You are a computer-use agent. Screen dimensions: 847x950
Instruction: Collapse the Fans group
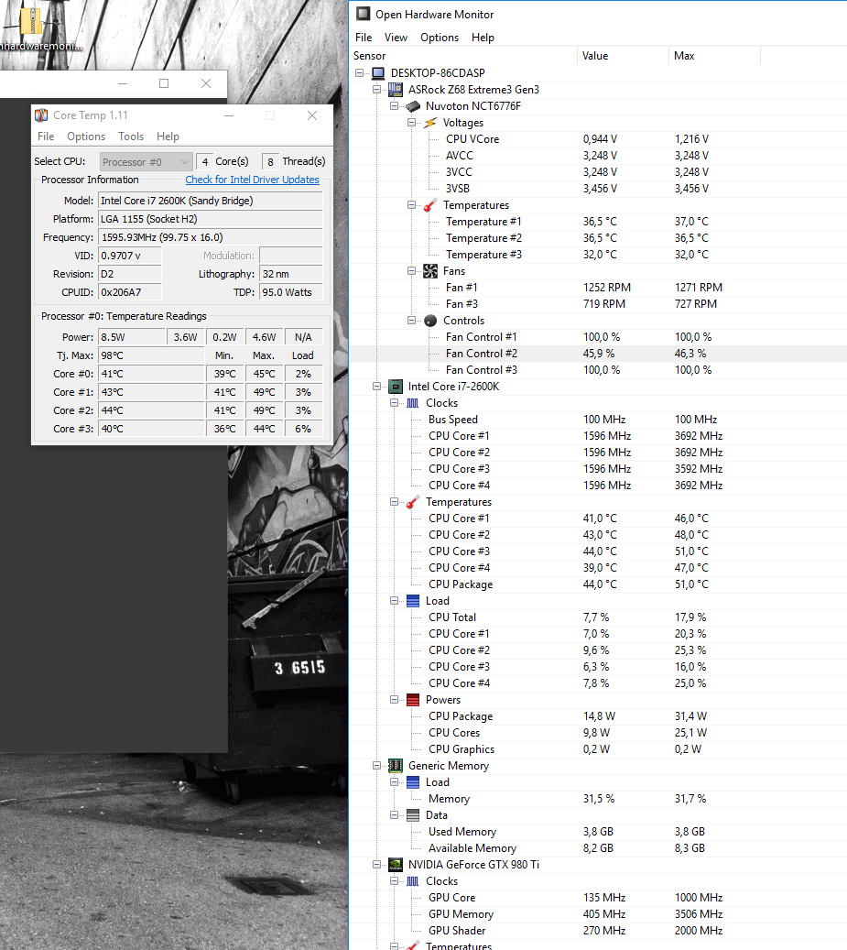412,271
